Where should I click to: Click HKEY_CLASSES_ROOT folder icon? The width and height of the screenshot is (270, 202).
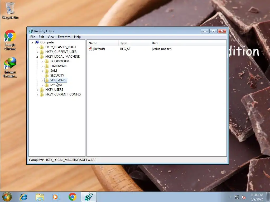[x=42, y=47]
